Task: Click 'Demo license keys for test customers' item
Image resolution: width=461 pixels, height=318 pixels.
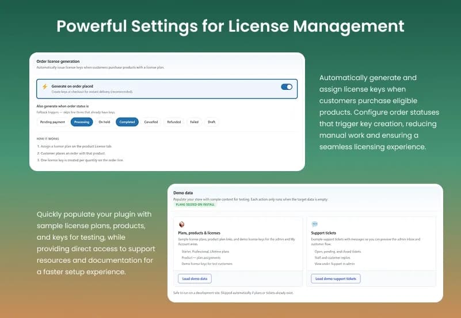Action: [x=207, y=264]
